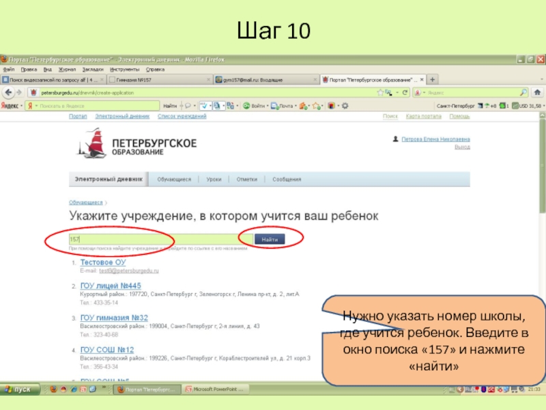Click the пуск Start button
Screen dimensions: 546x410
click(20, 389)
